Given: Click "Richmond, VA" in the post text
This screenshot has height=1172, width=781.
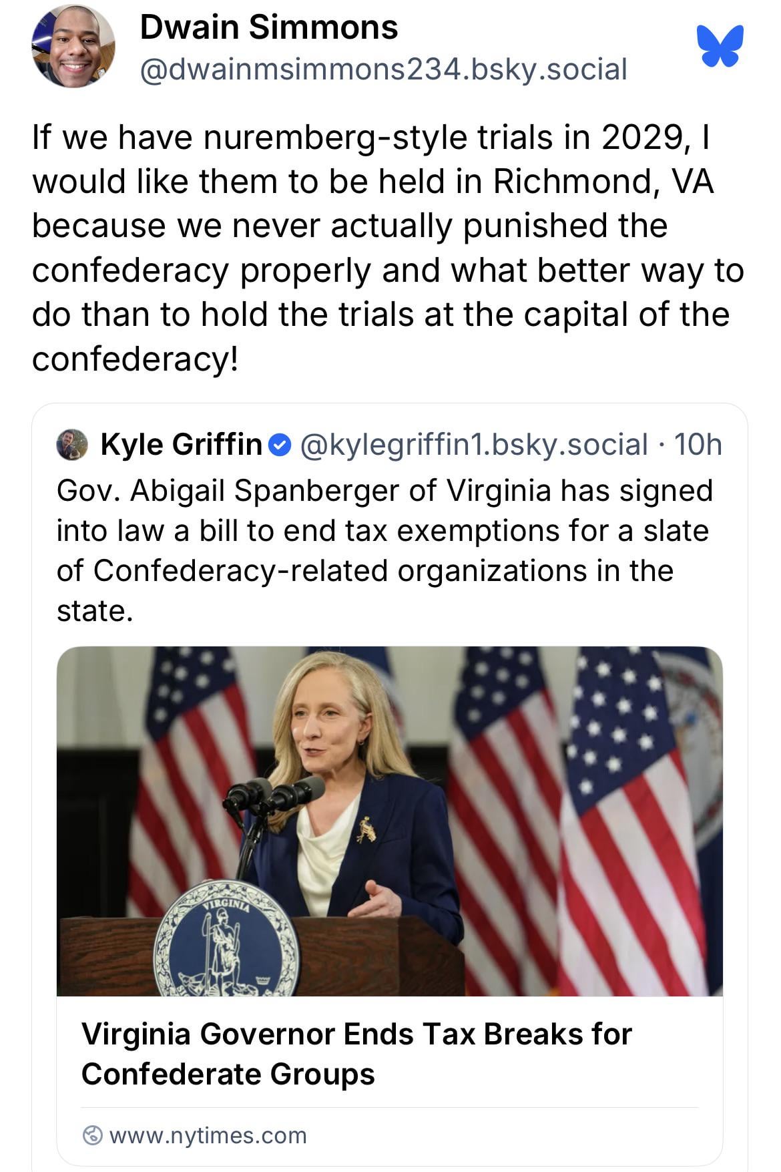Looking at the screenshot, I should [x=603, y=182].
